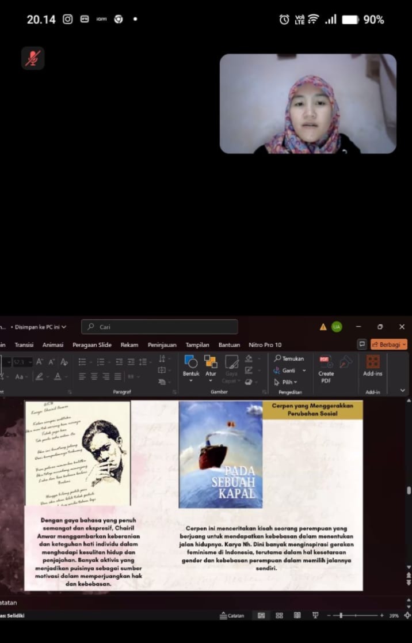Click Increase Font Size icon
The image size is (412, 643).
tap(39, 362)
